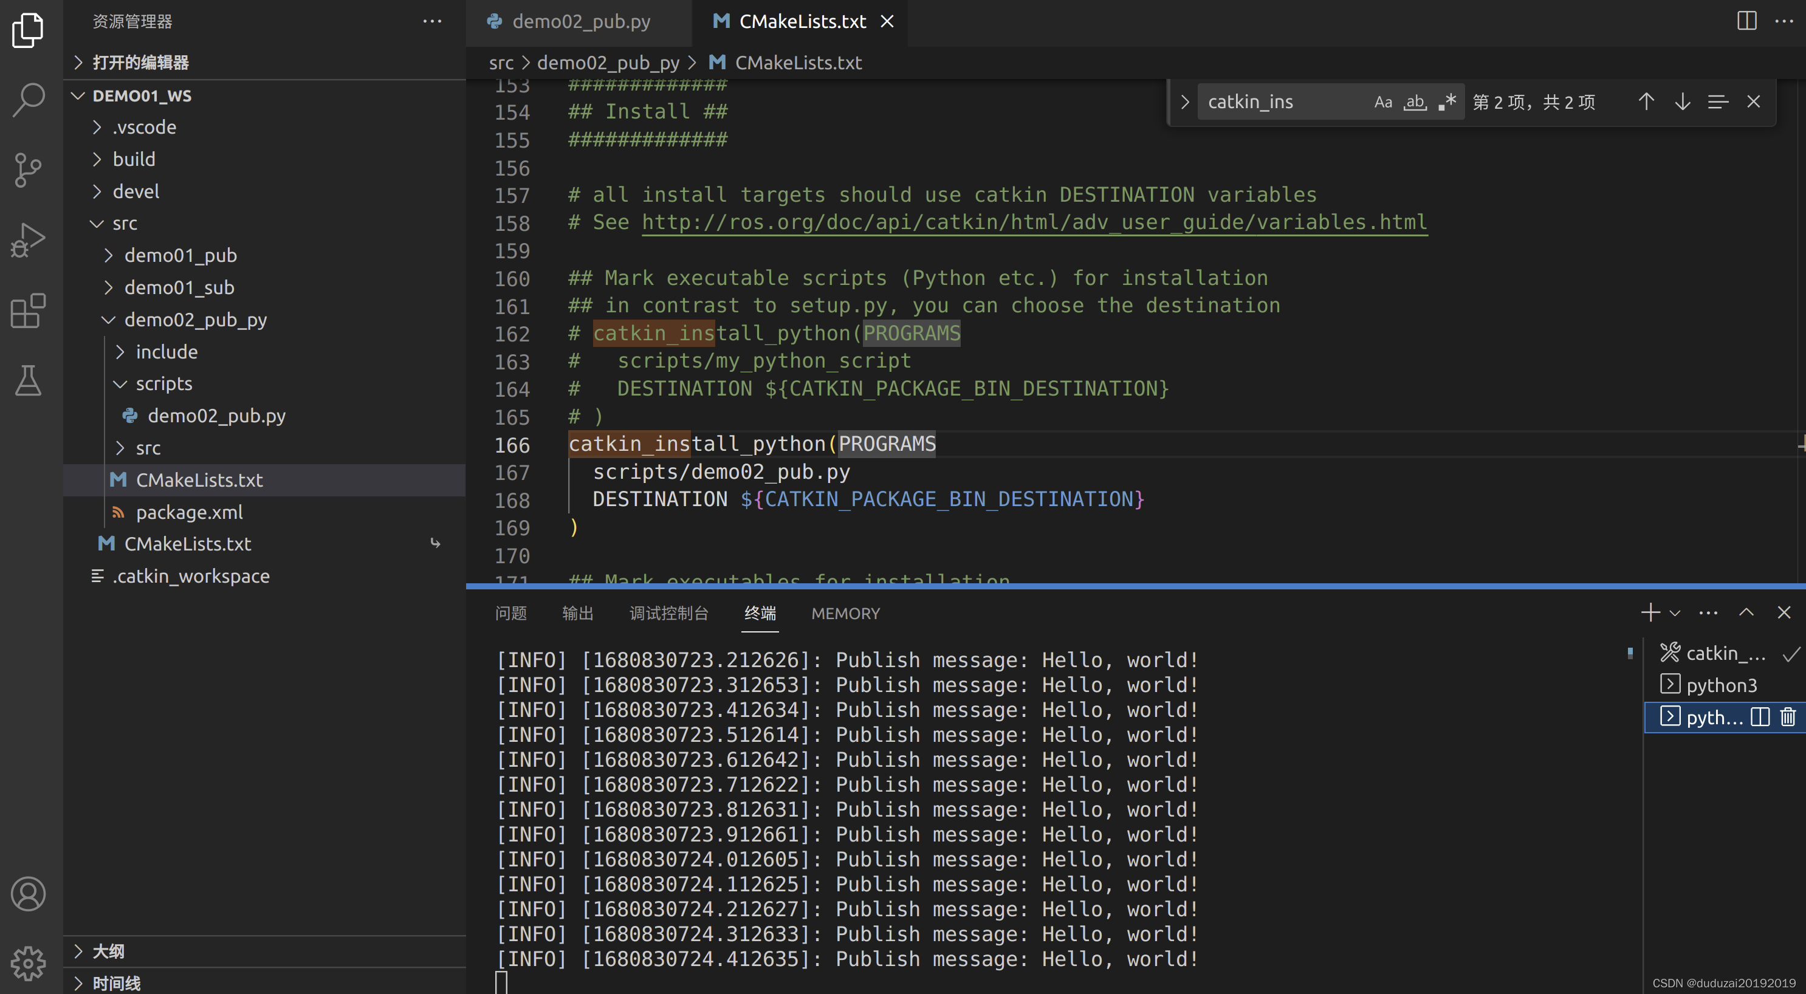Open the Search view in activity bar
Screen dimensions: 1806x994
(x=28, y=100)
